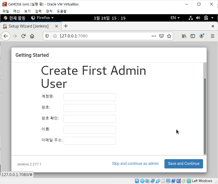
Task: Focus the 암호 password field
Action: 90,108
